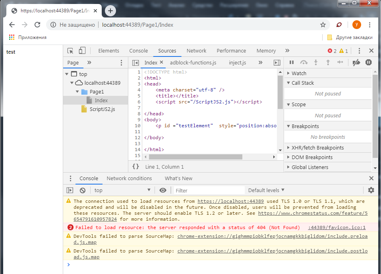Toggle pause on exceptions icon
Image resolution: width=381 pixels, height=274 pixels.
[368, 62]
